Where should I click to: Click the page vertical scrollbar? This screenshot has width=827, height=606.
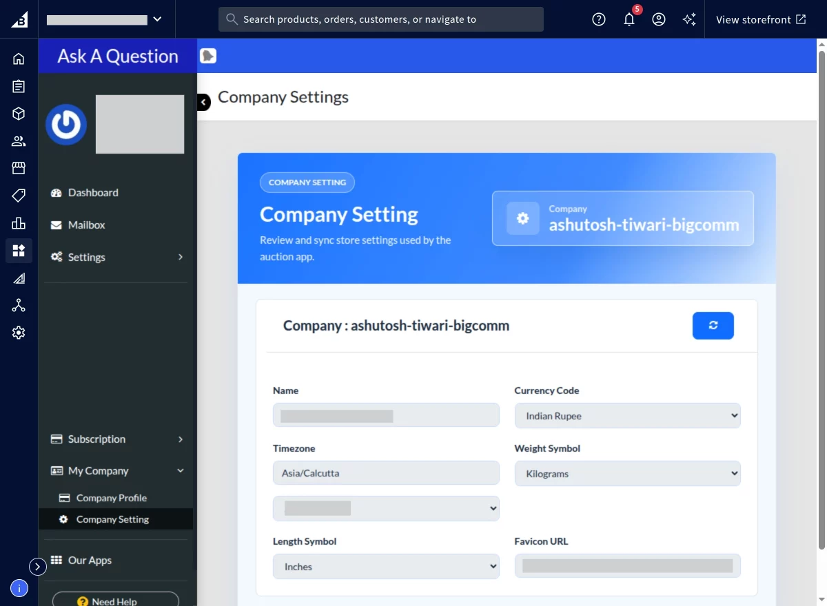[x=821, y=300]
